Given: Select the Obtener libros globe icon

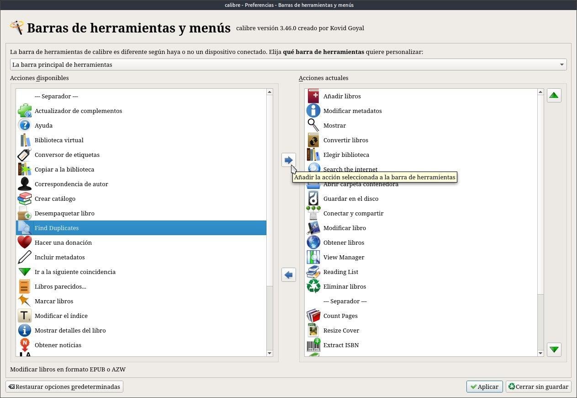Looking at the screenshot, I should (x=313, y=242).
